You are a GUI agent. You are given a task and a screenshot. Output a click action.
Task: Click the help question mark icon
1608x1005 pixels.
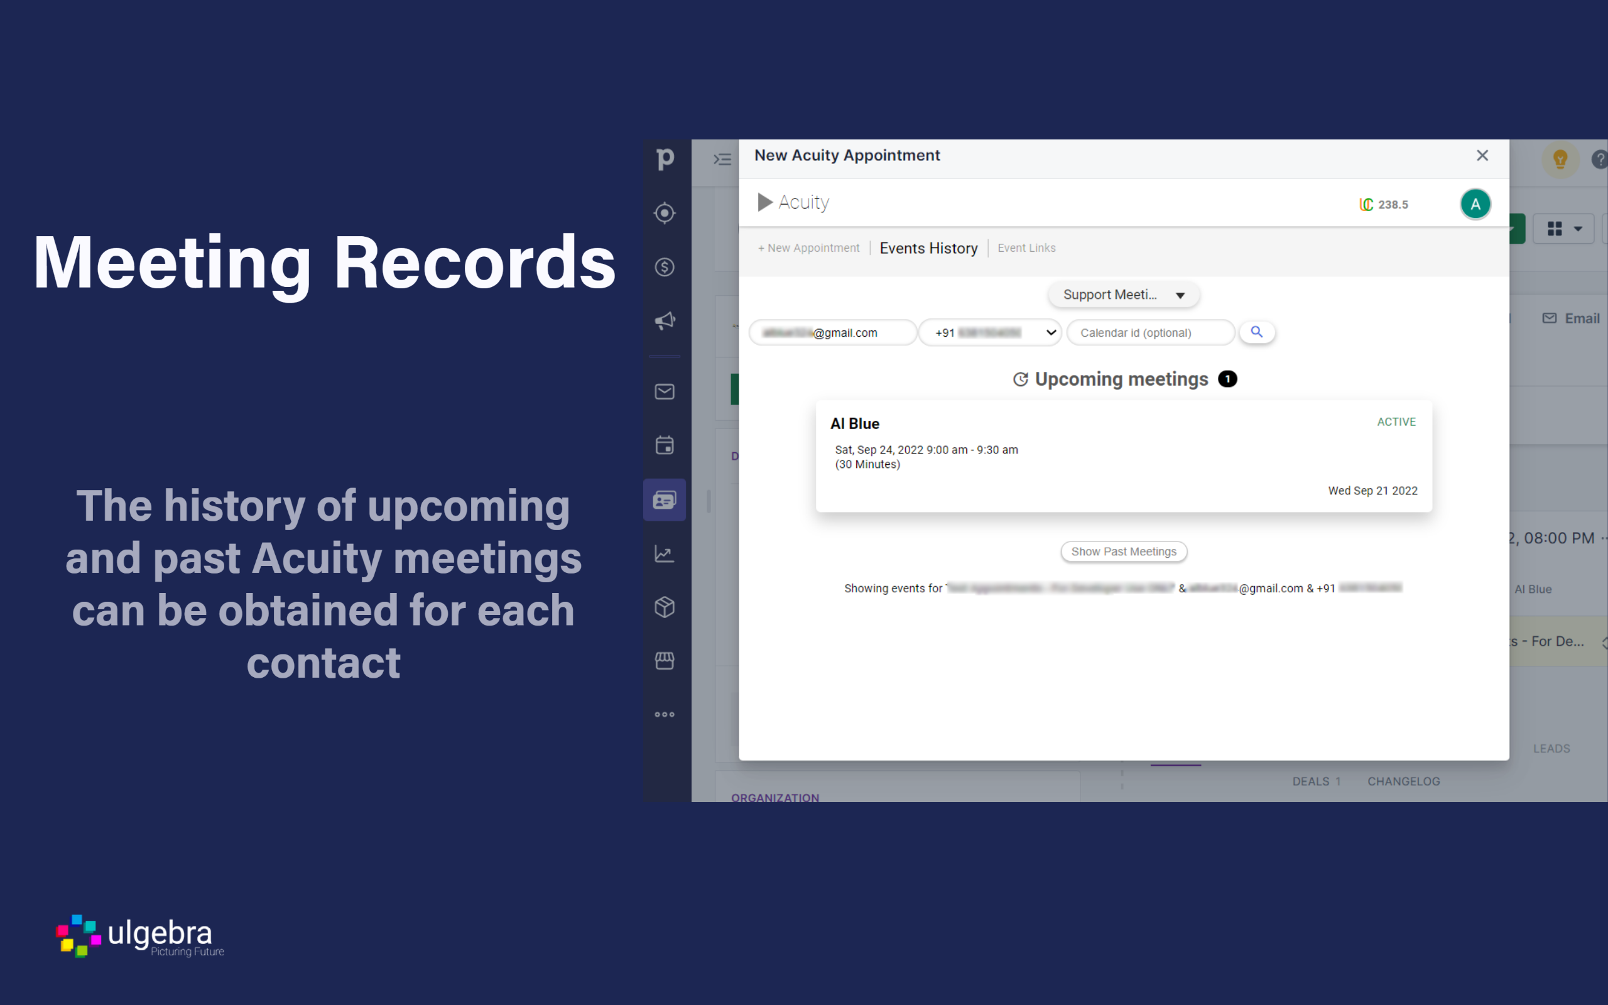[1599, 160]
